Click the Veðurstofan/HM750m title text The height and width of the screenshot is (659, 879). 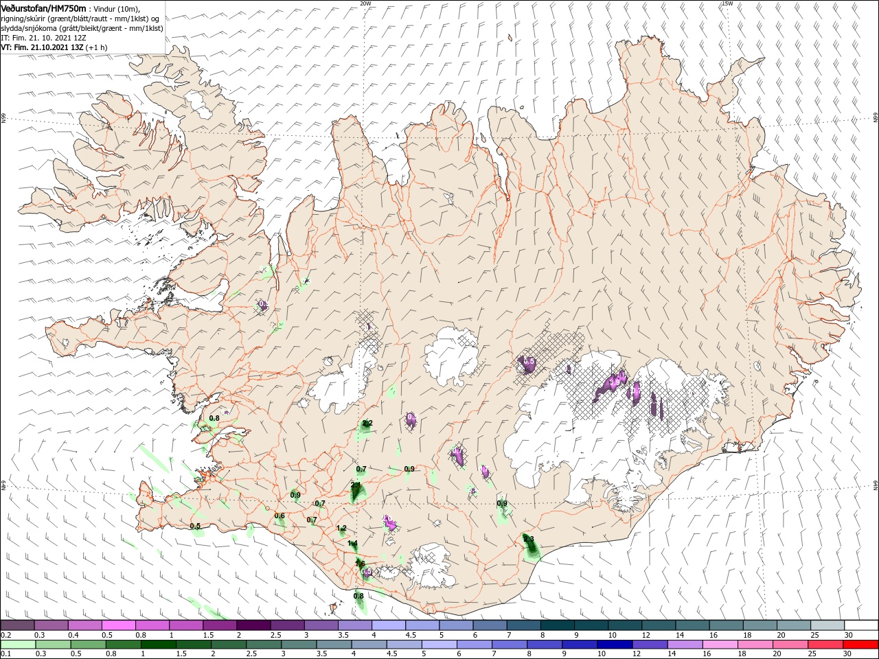(43, 8)
